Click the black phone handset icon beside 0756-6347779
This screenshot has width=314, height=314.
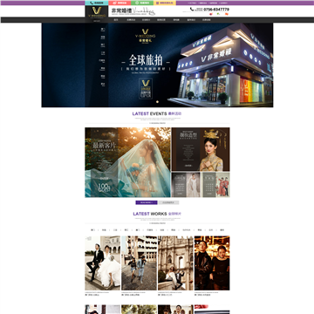tap(192, 10)
